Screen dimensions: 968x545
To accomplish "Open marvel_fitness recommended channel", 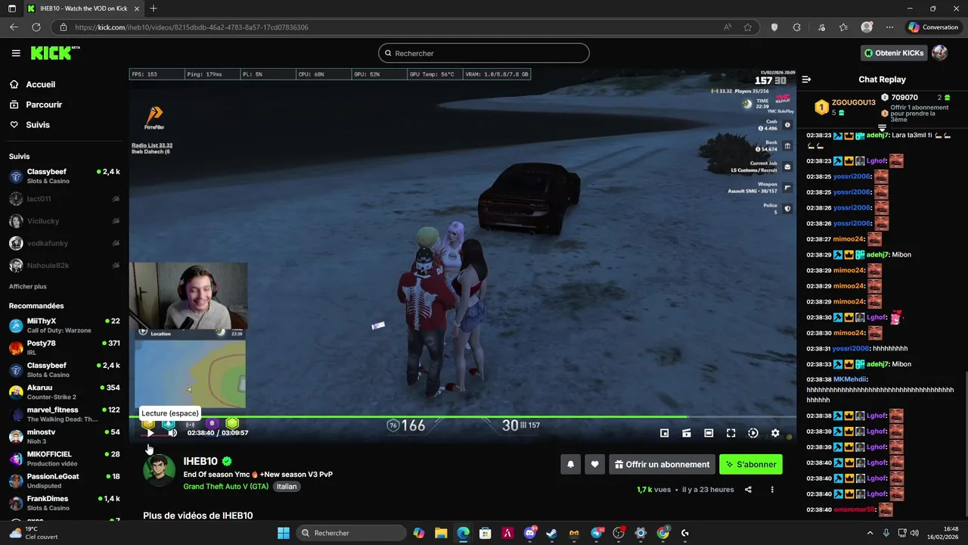I will coord(64,414).
